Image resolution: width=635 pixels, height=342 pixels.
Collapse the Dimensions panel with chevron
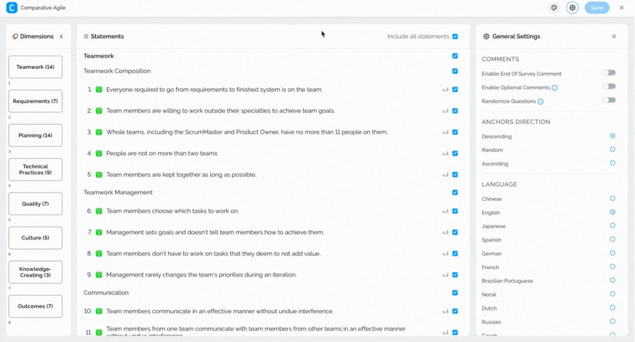pos(61,37)
